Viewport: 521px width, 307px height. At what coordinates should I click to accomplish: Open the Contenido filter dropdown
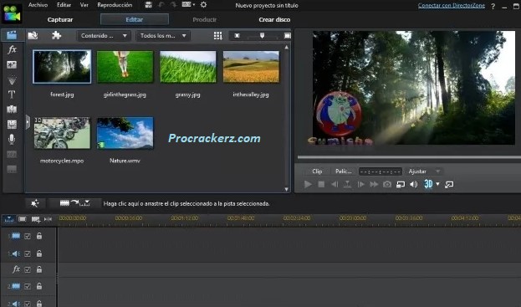104,35
